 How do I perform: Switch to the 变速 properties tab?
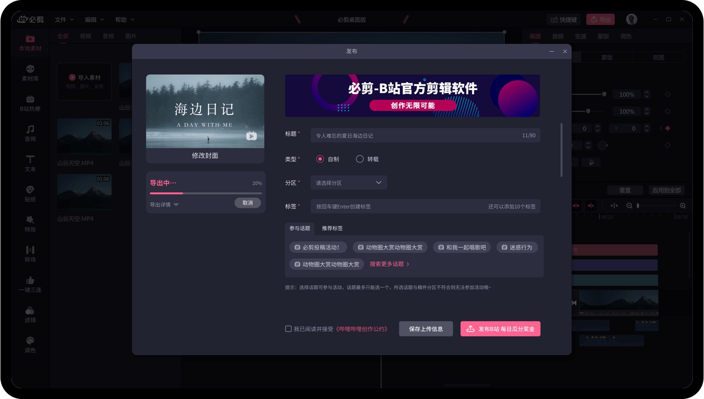click(x=581, y=36)
